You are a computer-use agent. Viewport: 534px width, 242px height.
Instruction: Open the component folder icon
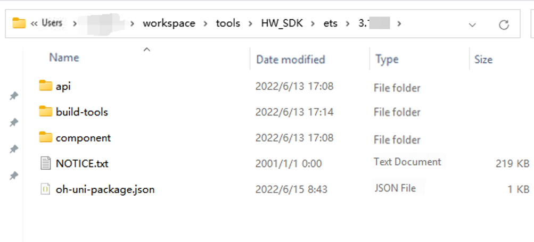[x=45, y=138]
